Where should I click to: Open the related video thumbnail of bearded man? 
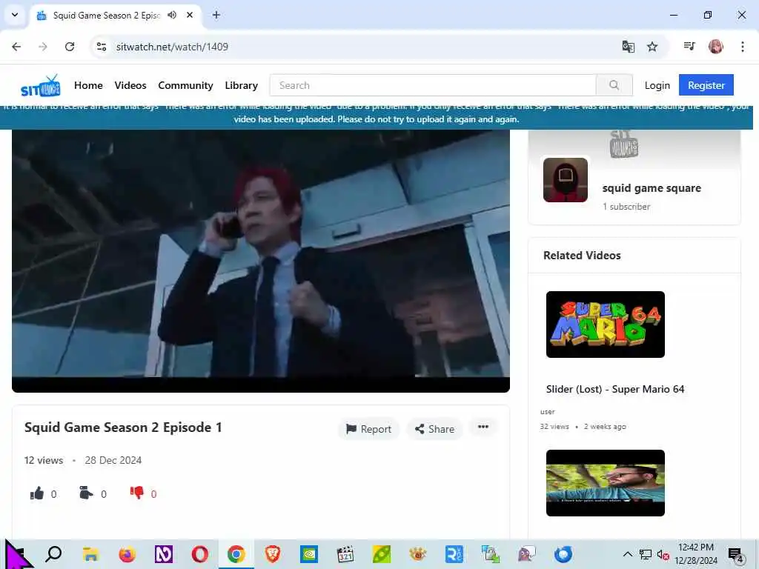click(605, 483)
